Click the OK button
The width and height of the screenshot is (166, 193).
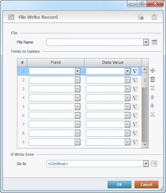120,185
